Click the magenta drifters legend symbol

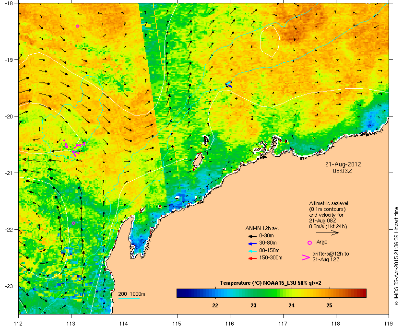[306, 257]
